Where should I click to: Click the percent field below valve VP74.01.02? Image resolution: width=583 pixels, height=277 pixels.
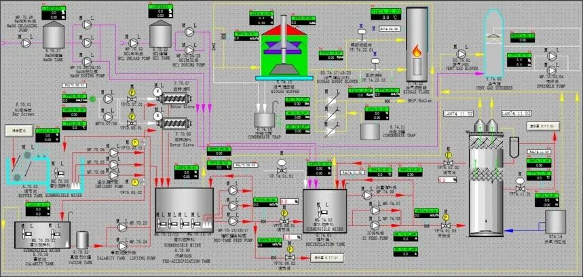point(448,180)
